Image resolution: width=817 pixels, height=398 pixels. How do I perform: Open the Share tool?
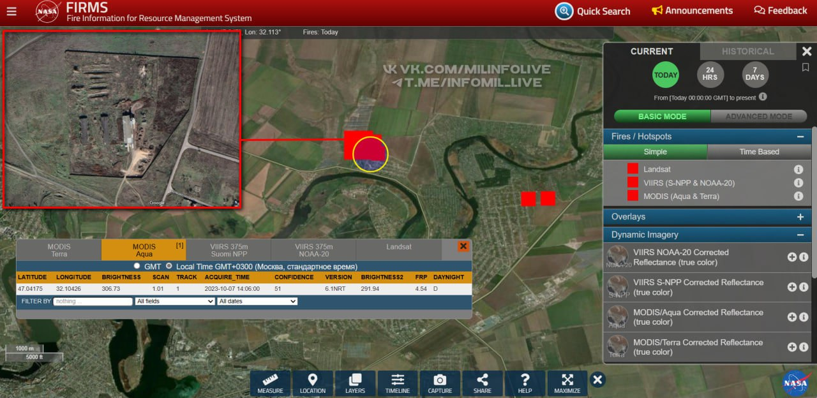(482, 383)
